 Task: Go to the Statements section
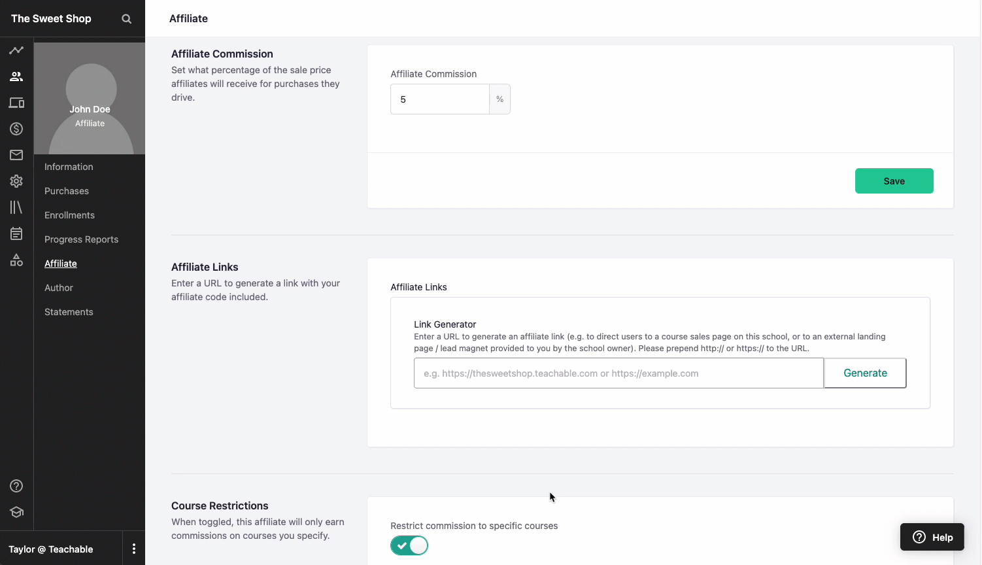click(69, 312)
